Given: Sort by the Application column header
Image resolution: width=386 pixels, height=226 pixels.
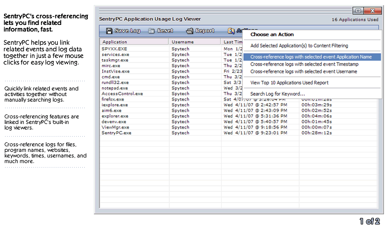Looking at the screenshot, I should (x=134, y=42).
